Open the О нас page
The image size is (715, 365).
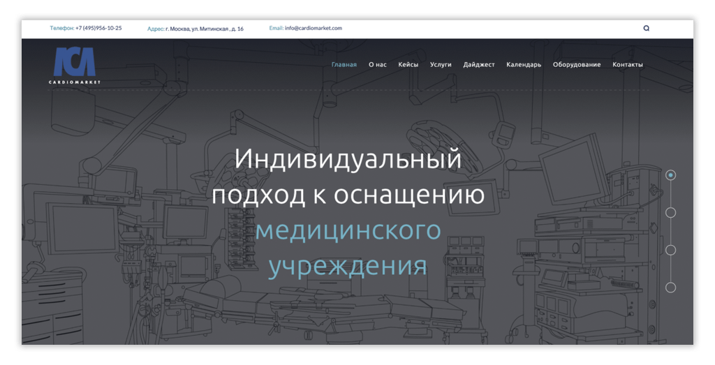tap(378, 65)
